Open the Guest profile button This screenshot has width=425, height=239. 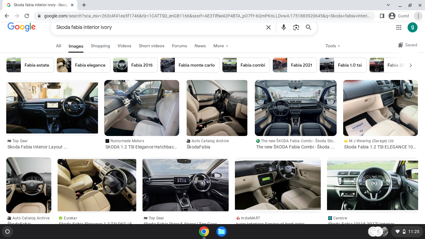pos(400,16)
